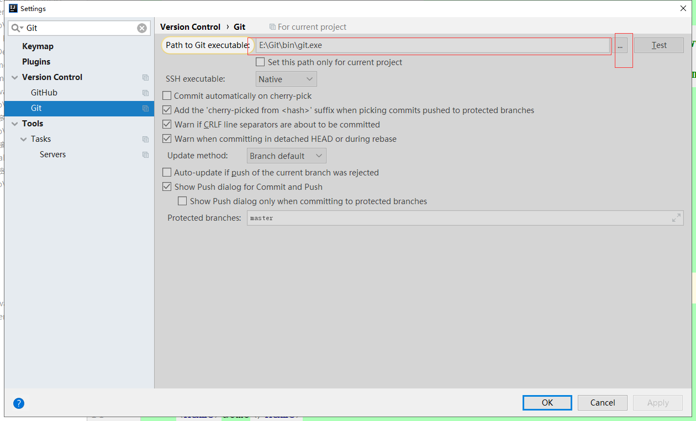Toggle Commit automatically on cherry-pick
The image size is (696, 421).
(x=166, y=96)
